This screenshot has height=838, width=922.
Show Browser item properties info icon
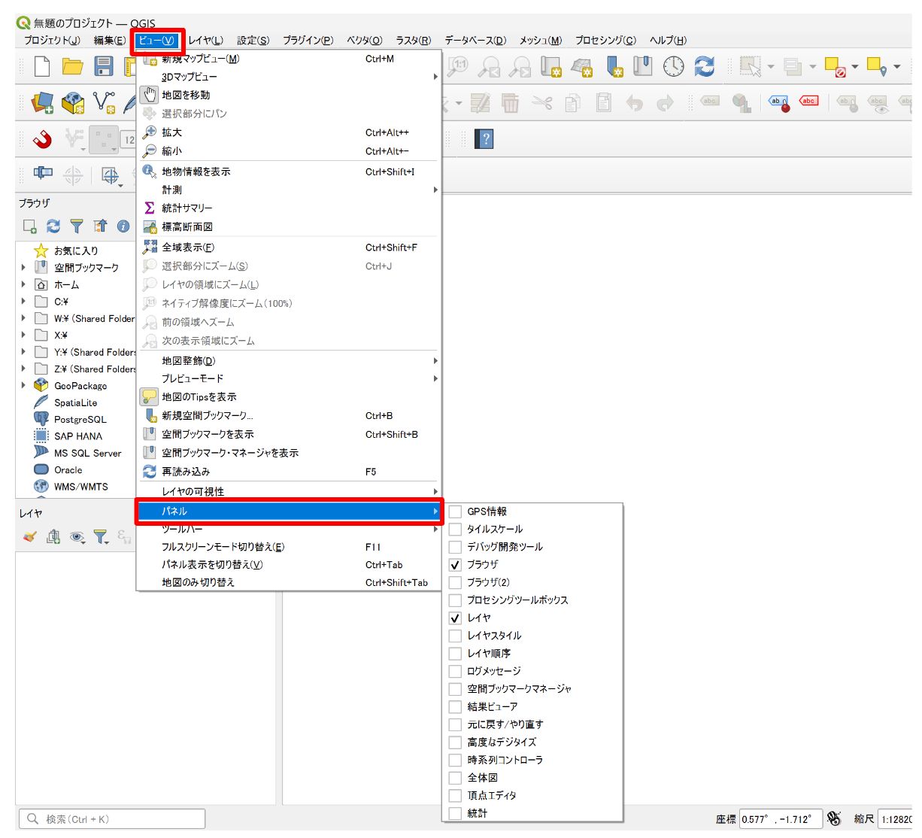coord(123,226)
